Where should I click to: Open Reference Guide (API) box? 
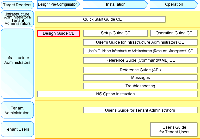[140, 70]
